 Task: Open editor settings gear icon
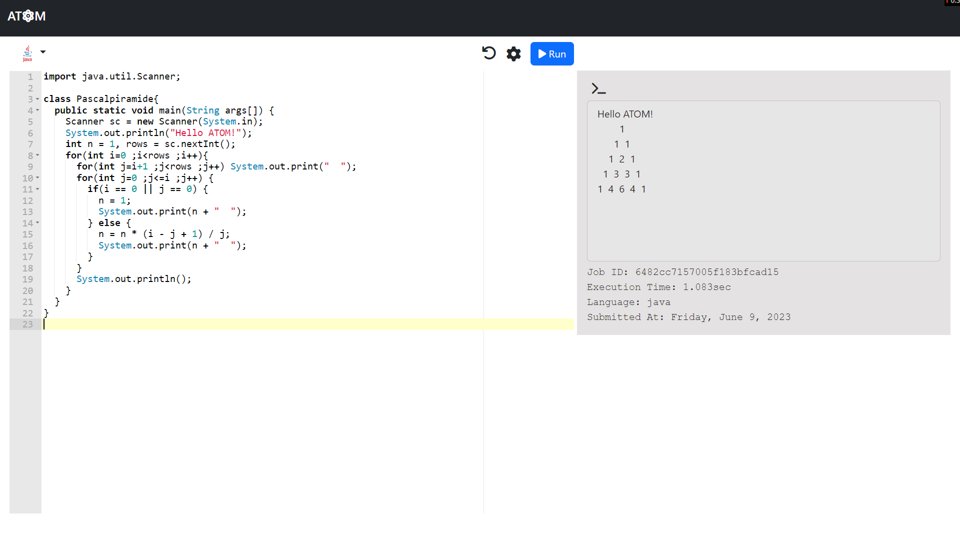[x=513, y=53]
